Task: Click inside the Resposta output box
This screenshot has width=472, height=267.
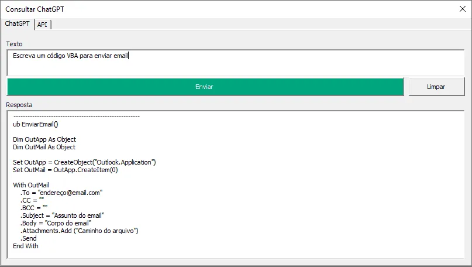Action: click(235, 184)
